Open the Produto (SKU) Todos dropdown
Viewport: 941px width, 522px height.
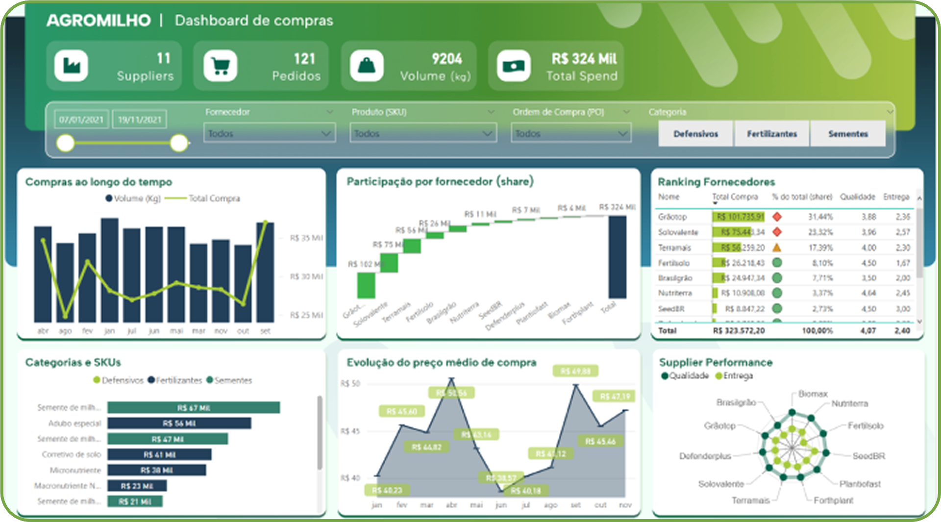pos(423,133)
